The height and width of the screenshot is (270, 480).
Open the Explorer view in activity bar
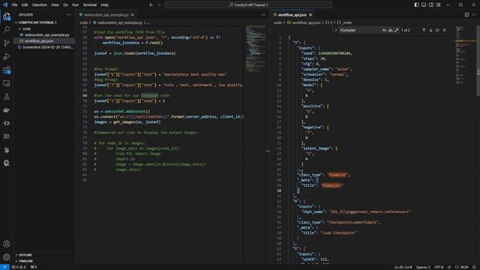coord(7,16)
